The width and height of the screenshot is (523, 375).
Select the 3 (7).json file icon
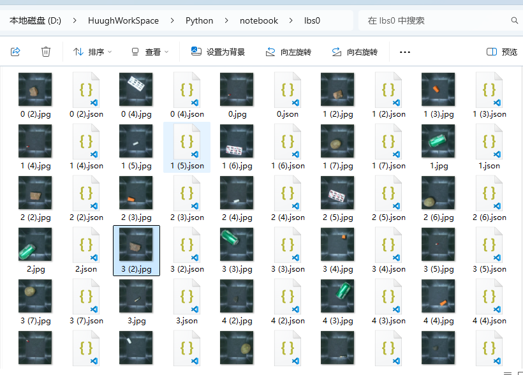[x=86, y=297]
